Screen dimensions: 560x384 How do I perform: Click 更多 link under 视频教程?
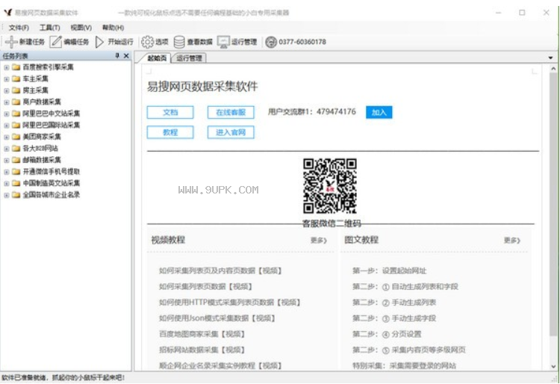coord(319,241)
